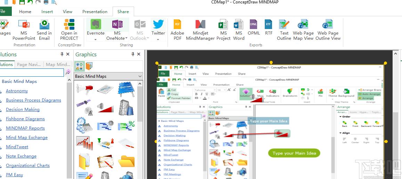Click the Send in Email button
The height and width of the screenshot is (179, 402).
44,30
